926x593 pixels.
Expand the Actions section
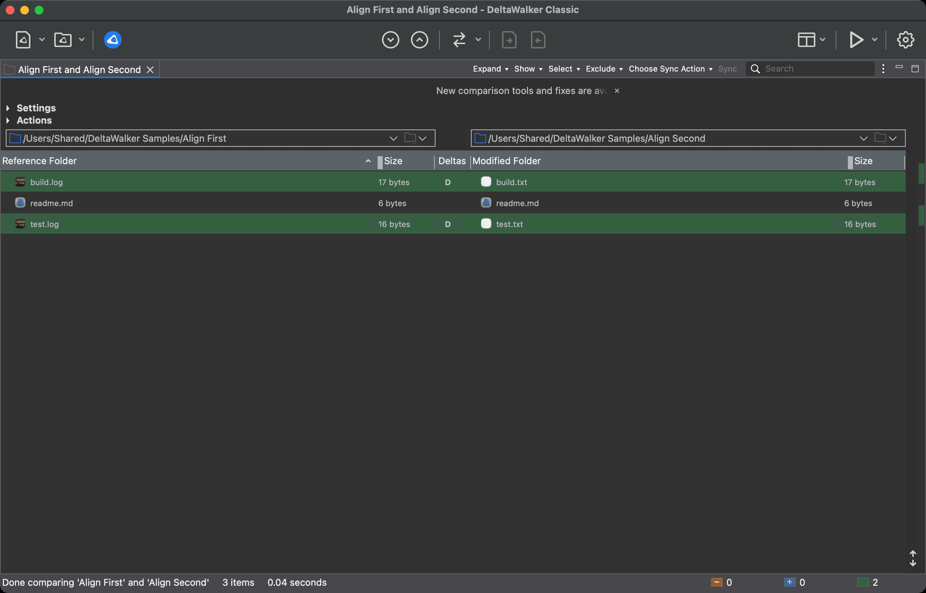[x=8, y=120]
